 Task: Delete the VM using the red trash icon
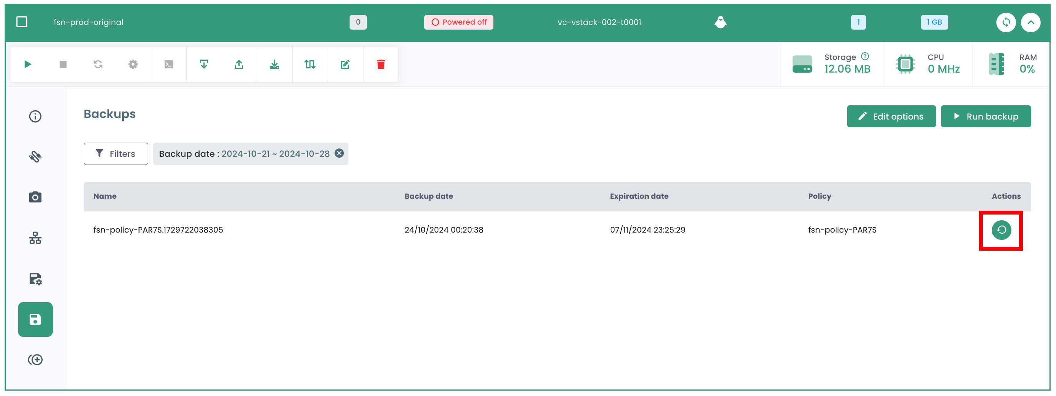click(380, 64)
